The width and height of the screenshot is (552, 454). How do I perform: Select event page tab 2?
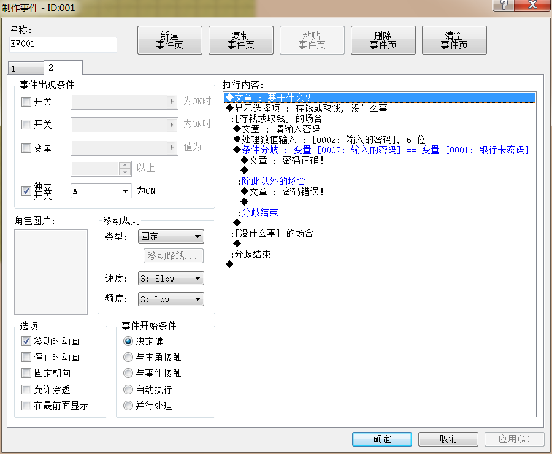point(63,67)
